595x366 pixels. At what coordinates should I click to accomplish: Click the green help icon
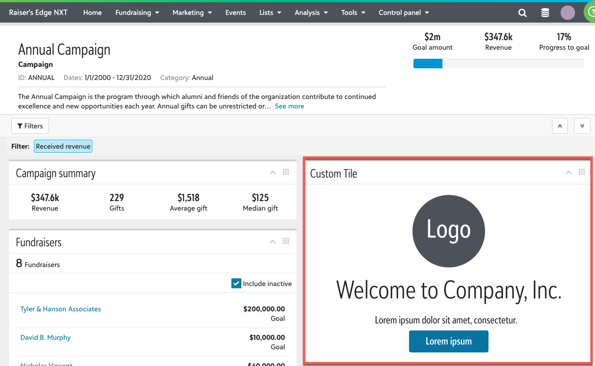(590, 13)
